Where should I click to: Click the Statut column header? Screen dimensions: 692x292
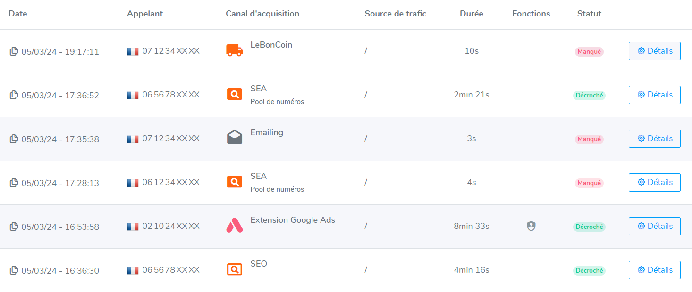[589, 14]
